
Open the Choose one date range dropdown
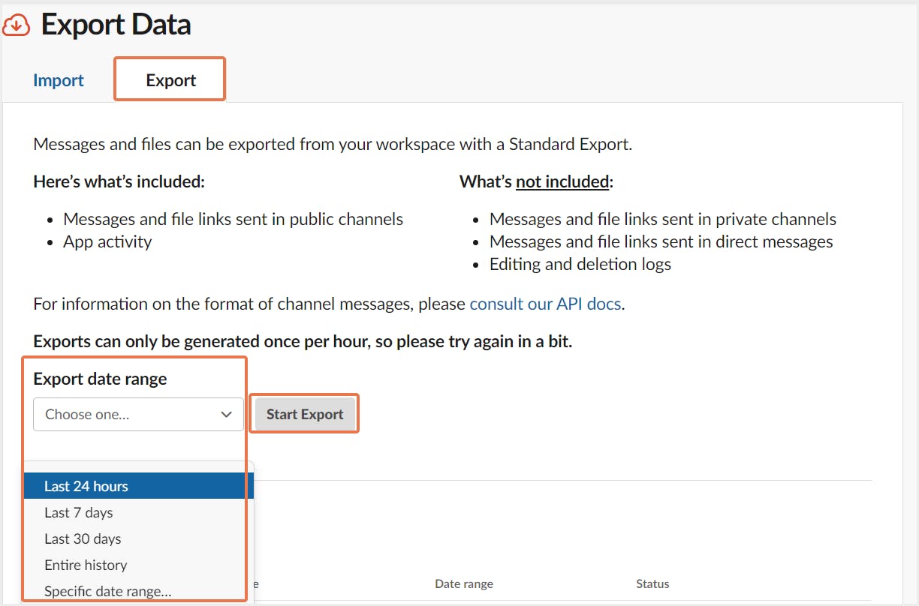pyautogui.click(x=138, y=414)
